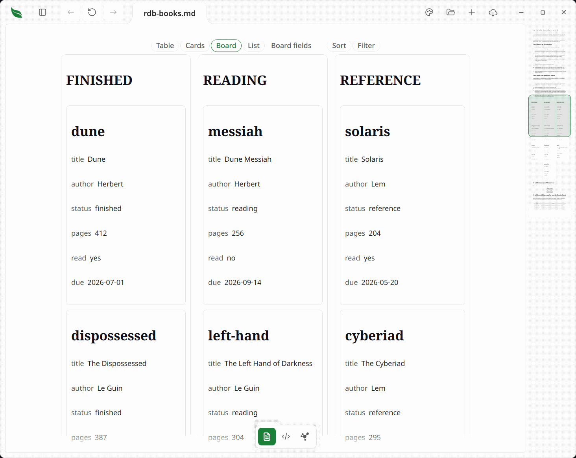This screenshot has height=458, width=576.
Task: Maximize the window
Action: 543,13
